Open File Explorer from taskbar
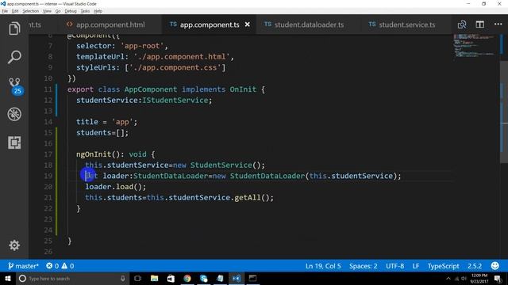This screenshot has width=508, height=285. click(x=155, y=279)
